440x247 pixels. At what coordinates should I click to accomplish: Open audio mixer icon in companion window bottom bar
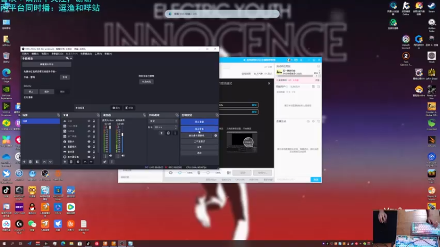(x=229, y=173)
